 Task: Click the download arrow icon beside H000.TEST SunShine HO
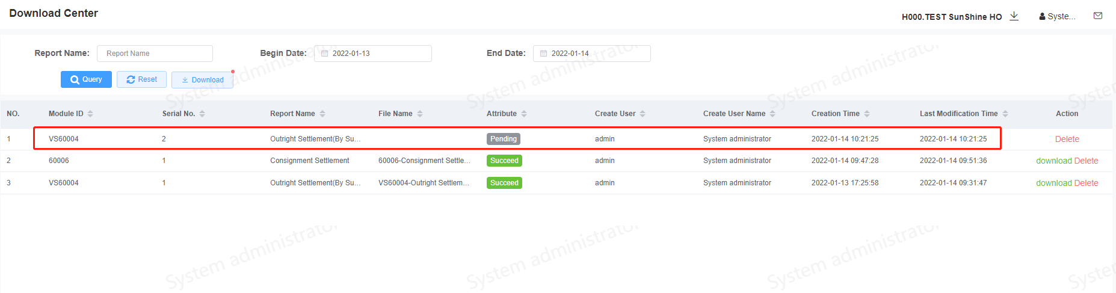point(1014,16)
